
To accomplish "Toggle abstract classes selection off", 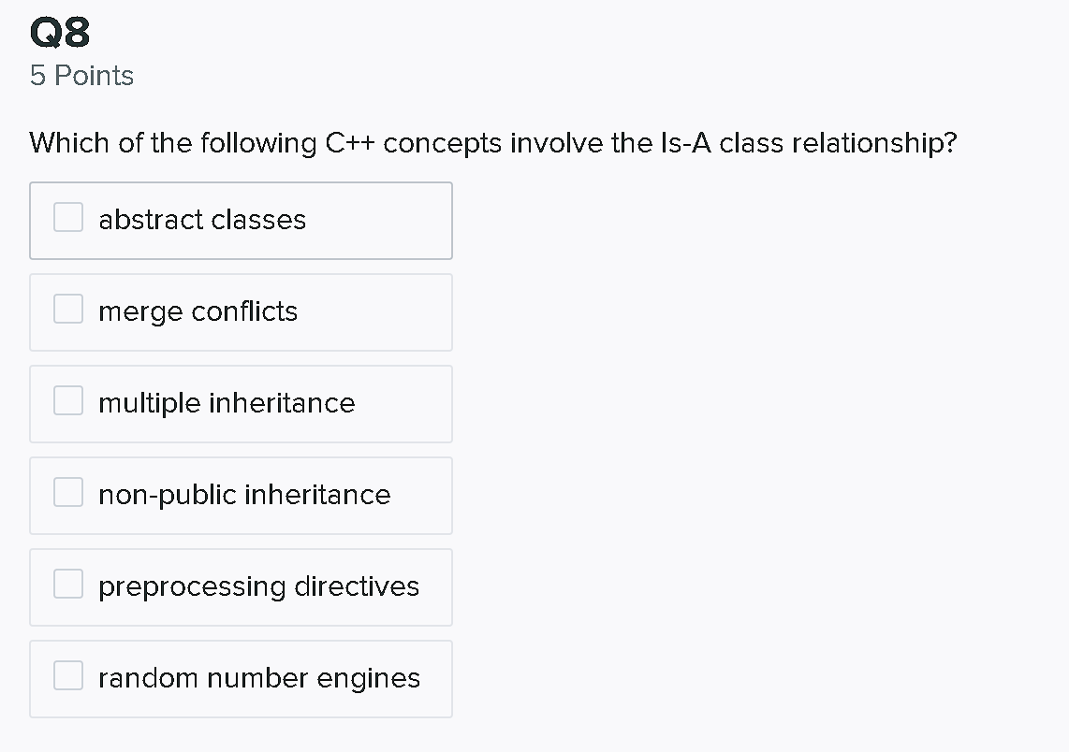I will pos(67,216).
